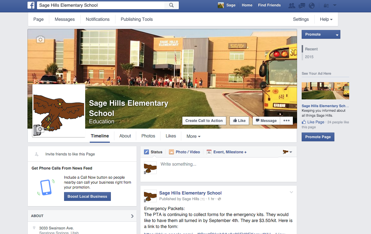Image resolution: width=371 pixels, height=234 pixels.
Task: Switch to the Photos tab
Action: [x=148, y=136]
